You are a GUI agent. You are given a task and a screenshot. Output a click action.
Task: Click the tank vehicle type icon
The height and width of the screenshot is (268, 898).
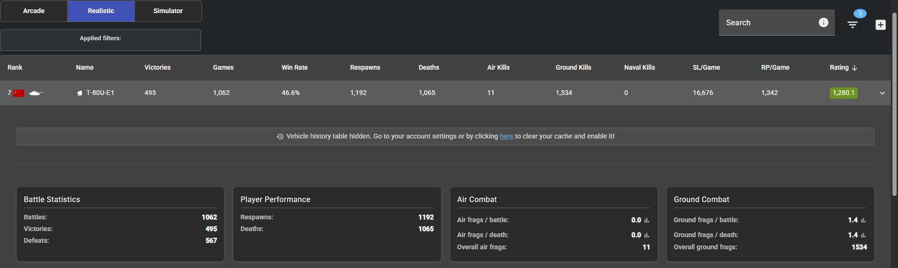(x=36, y=93)
